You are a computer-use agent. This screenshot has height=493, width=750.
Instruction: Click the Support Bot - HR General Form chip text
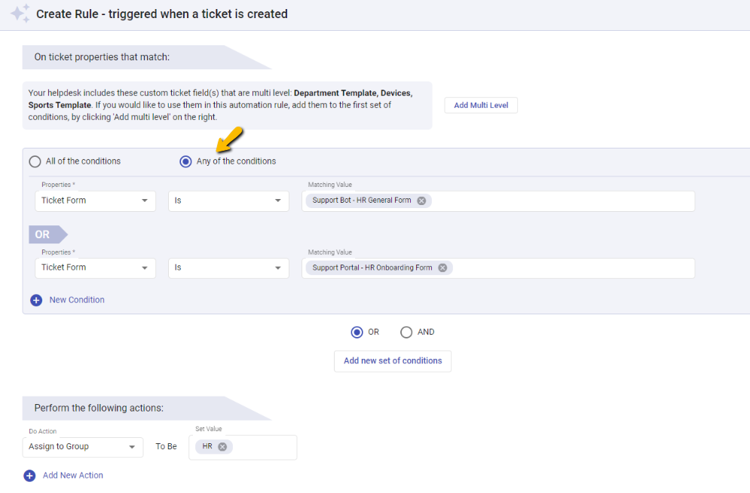click(x=362, y=201)
